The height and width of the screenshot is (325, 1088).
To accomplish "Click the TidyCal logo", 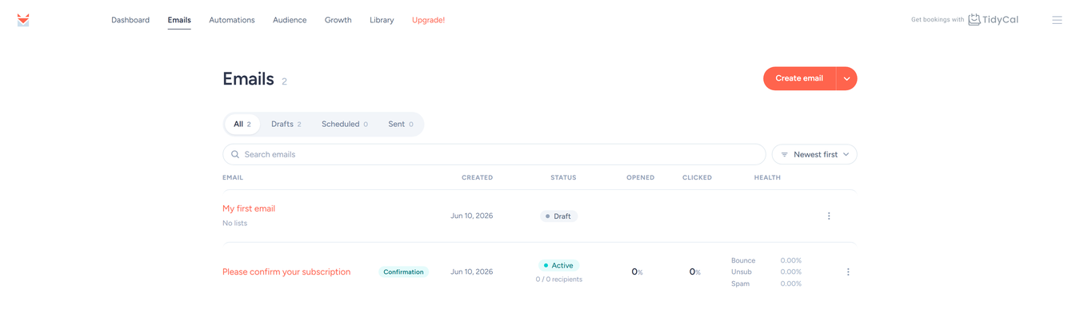I will (993, 20).
